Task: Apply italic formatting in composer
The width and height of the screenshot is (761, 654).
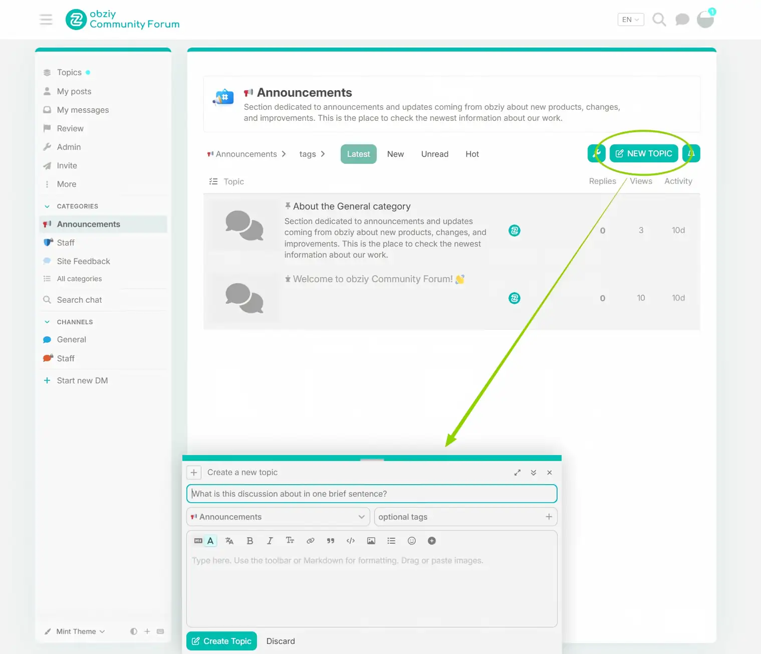Action: click(270, 541)
